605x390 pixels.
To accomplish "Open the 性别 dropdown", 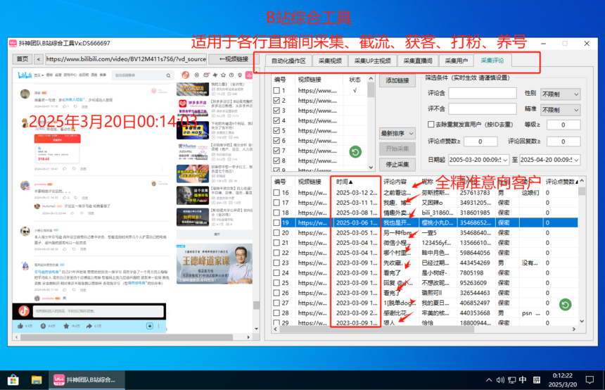I will pos(561,94).
